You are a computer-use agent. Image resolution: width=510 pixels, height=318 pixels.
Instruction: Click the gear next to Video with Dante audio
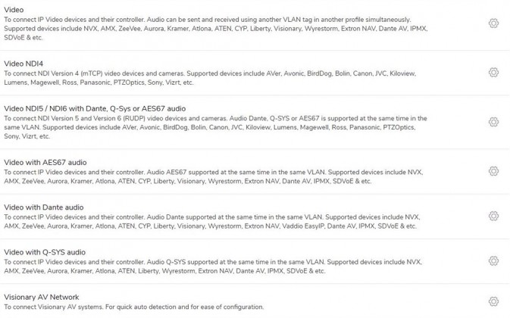(x=493, y=216)
